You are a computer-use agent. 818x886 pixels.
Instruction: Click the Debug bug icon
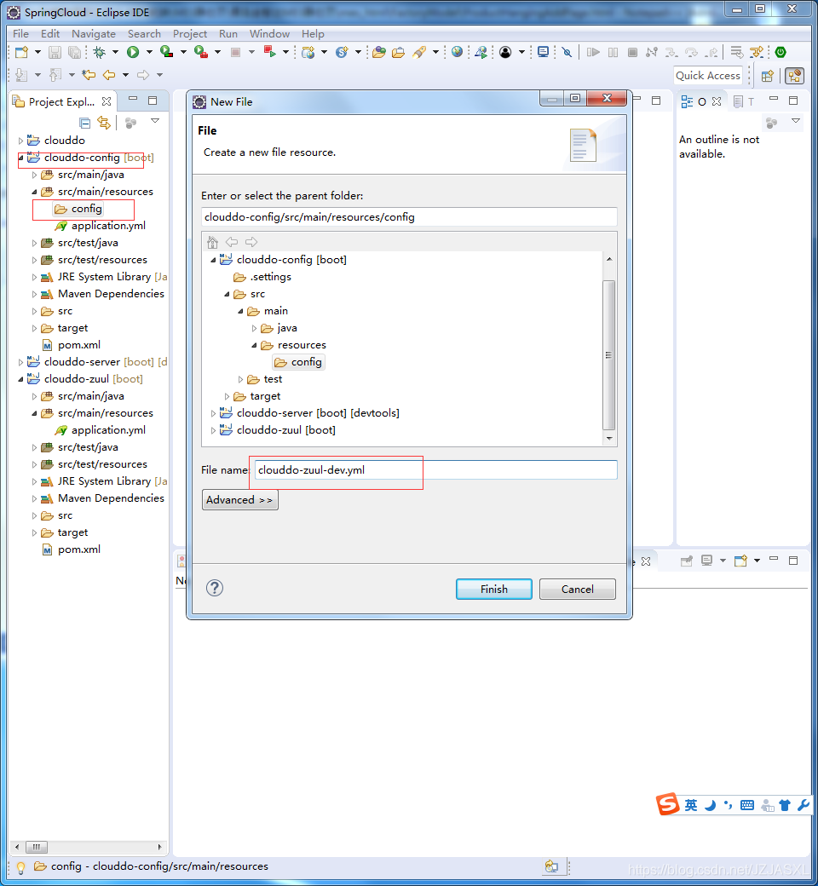100,53
